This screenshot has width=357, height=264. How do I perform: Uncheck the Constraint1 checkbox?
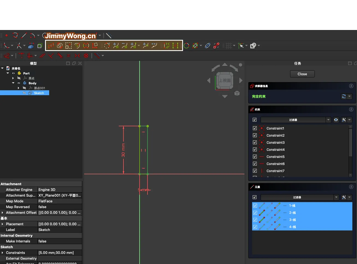255,128
